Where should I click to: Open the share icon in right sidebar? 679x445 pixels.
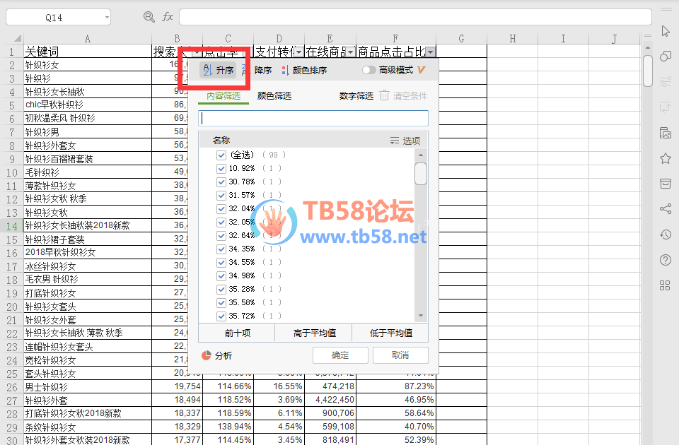(665, 208)
